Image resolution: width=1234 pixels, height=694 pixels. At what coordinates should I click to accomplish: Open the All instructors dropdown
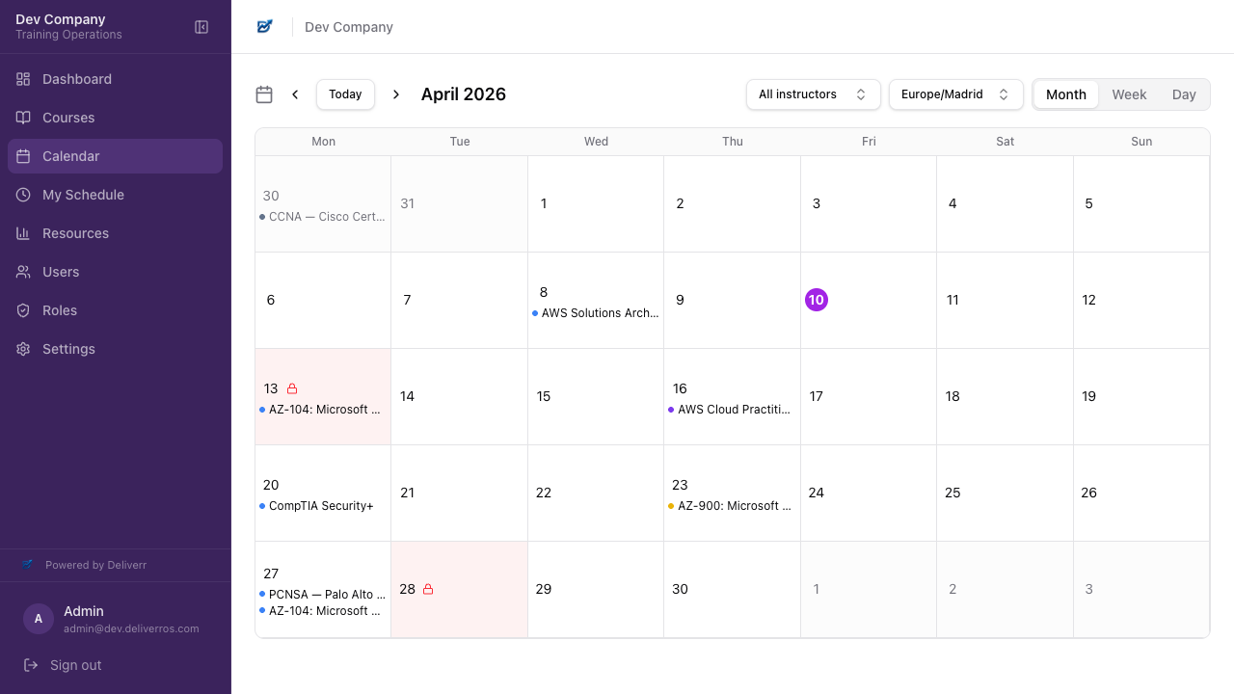[x=814, y=94]
